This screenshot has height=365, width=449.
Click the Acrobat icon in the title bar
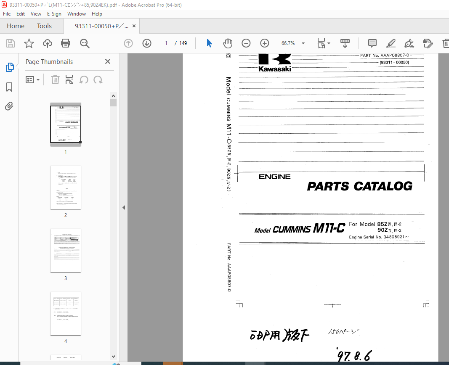point(4,5)
